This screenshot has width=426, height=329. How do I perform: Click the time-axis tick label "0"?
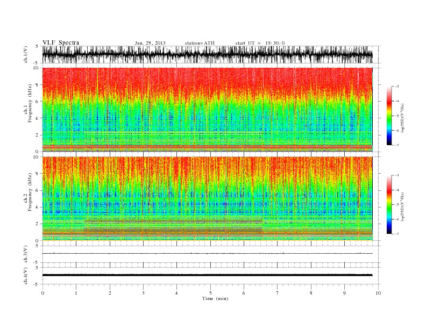(x=42, y=293)
